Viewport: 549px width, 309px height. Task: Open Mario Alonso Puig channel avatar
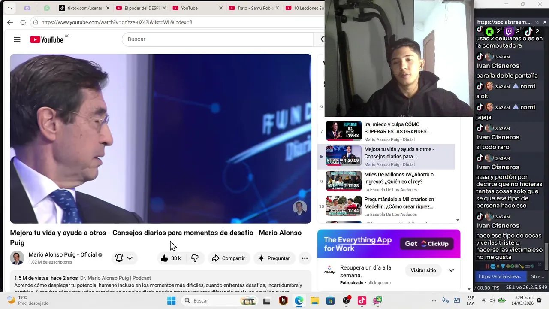[17, 258]
